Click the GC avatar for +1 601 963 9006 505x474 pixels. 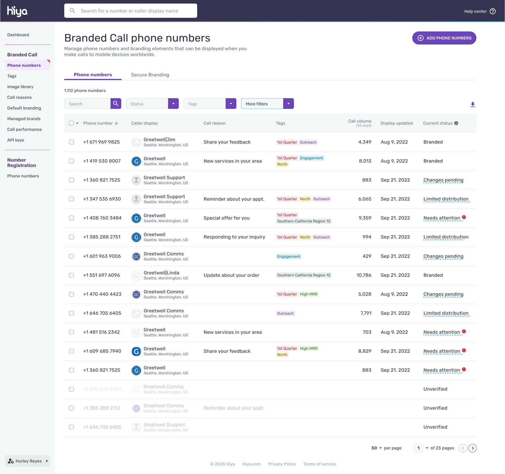[136, 256]
